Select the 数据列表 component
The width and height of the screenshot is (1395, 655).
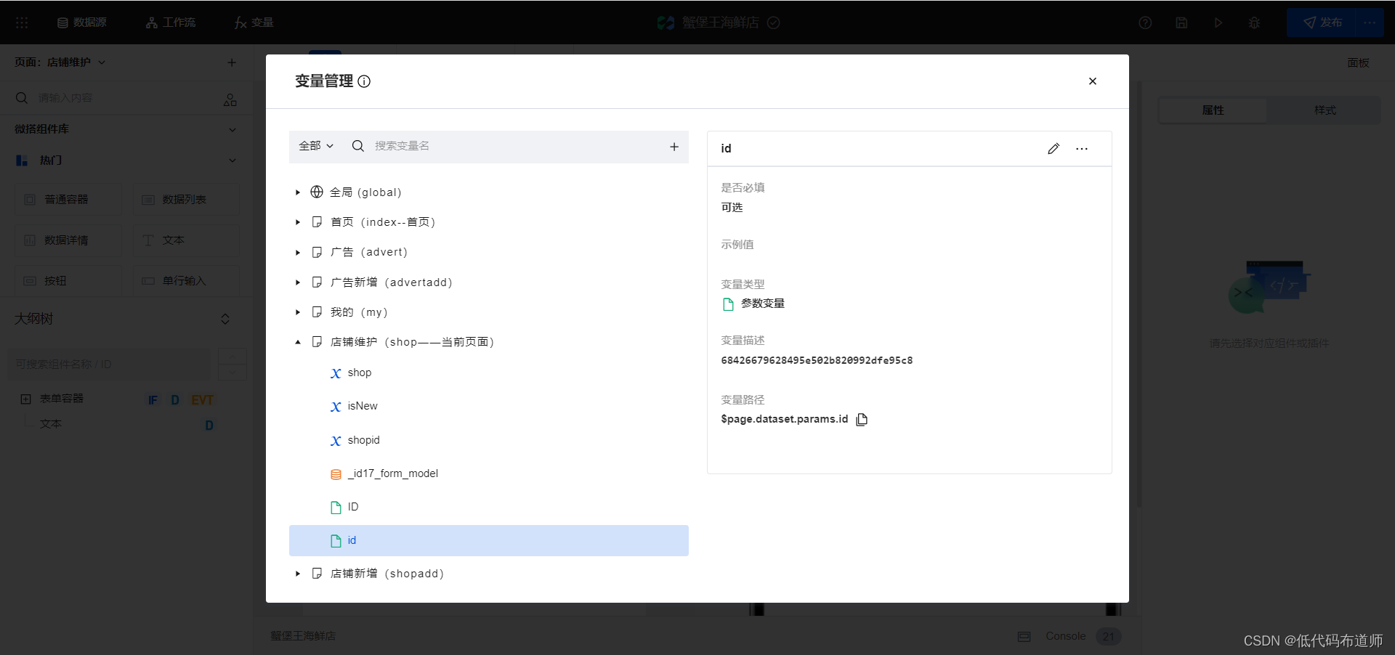pyautogui.click(x=186, y=200)
